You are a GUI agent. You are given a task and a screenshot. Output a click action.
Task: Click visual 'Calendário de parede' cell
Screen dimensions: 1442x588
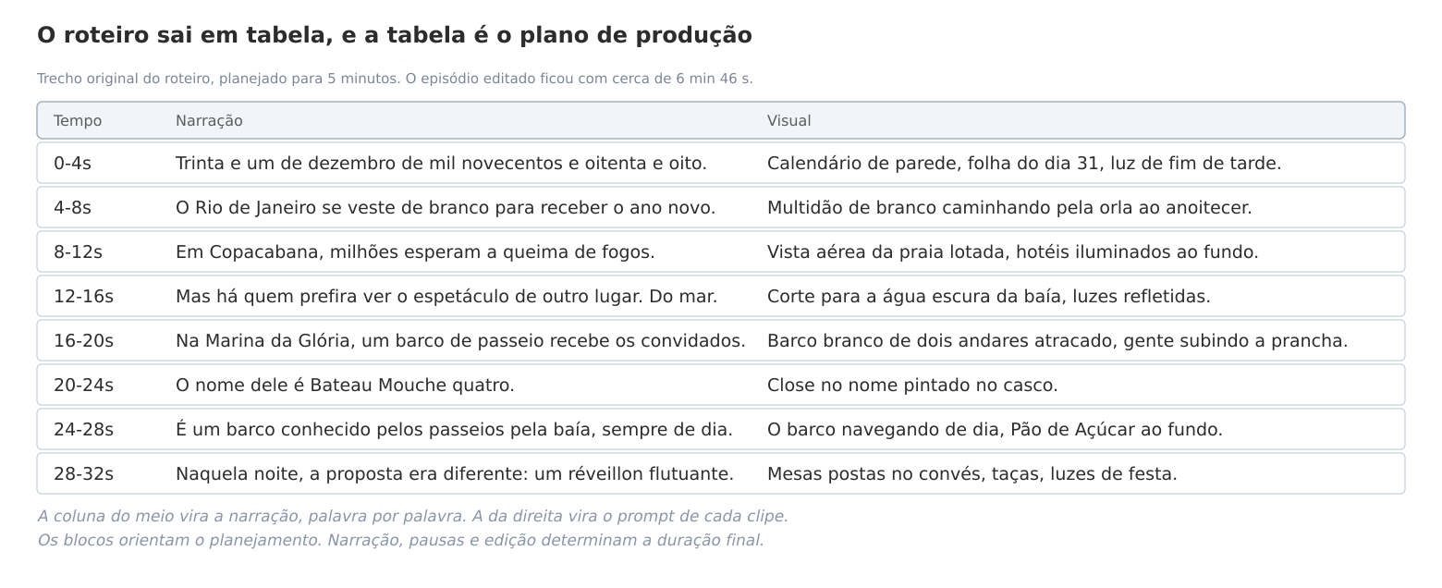tap(1024, 164)
